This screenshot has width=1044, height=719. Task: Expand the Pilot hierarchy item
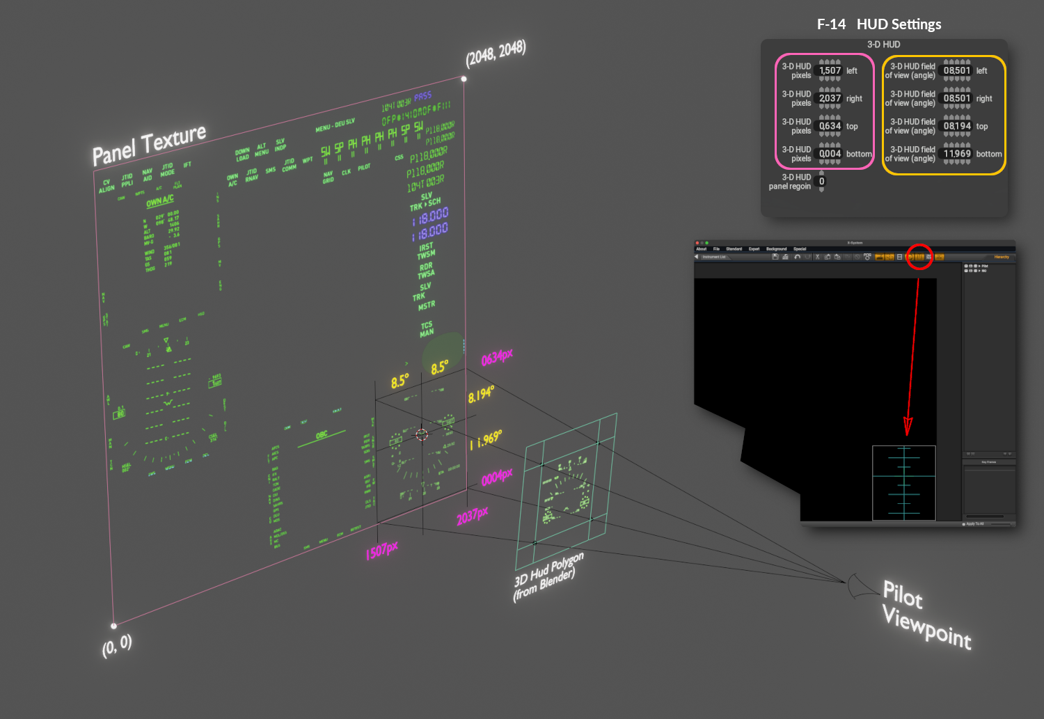pyautogui.click(x=979, y=266)
